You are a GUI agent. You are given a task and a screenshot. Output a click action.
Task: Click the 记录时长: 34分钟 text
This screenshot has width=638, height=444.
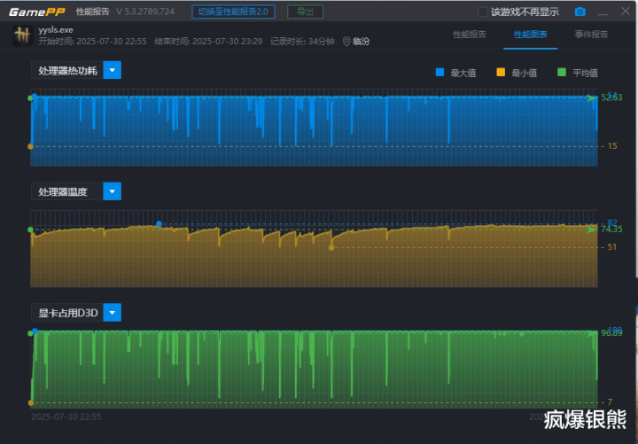coord(302,42)
